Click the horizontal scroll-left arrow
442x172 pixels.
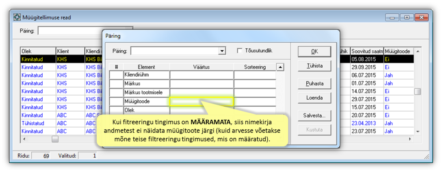(24, 139)
